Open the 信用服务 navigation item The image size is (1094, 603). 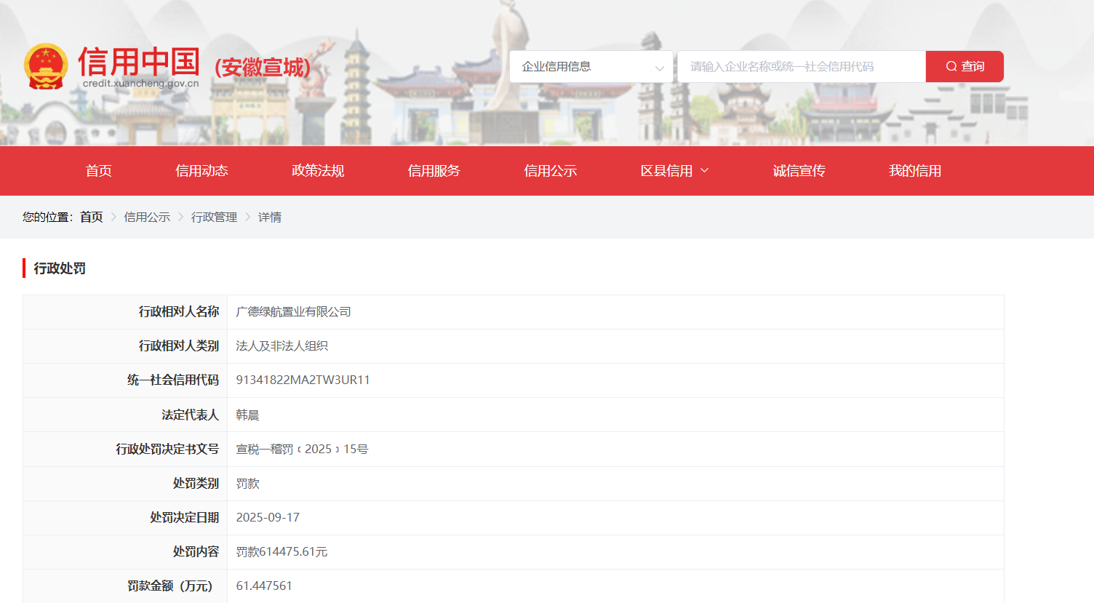(x=434, y=171)
